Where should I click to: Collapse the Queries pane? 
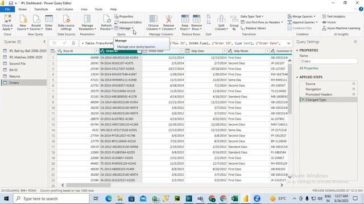44,41
